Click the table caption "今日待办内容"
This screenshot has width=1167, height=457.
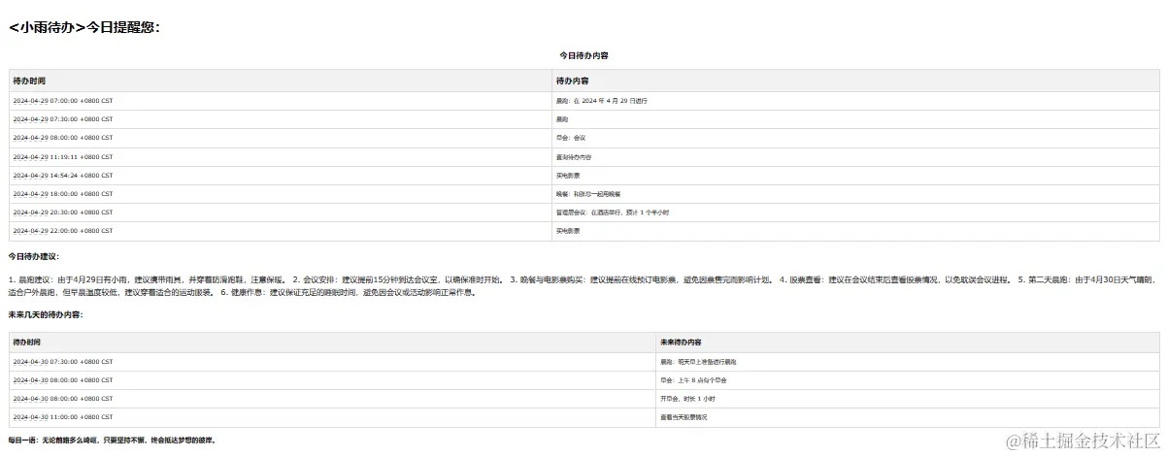[x=583, y=55]
